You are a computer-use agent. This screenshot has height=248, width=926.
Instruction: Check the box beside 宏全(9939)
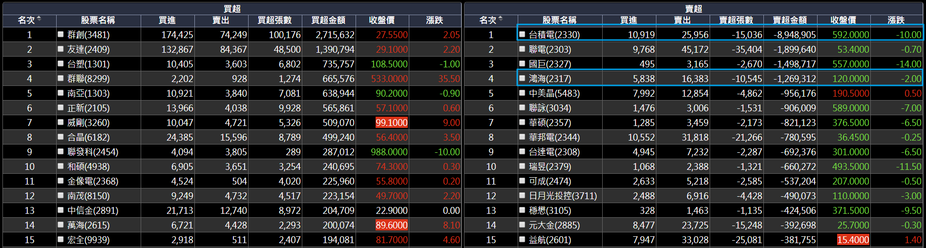(61, 239)
